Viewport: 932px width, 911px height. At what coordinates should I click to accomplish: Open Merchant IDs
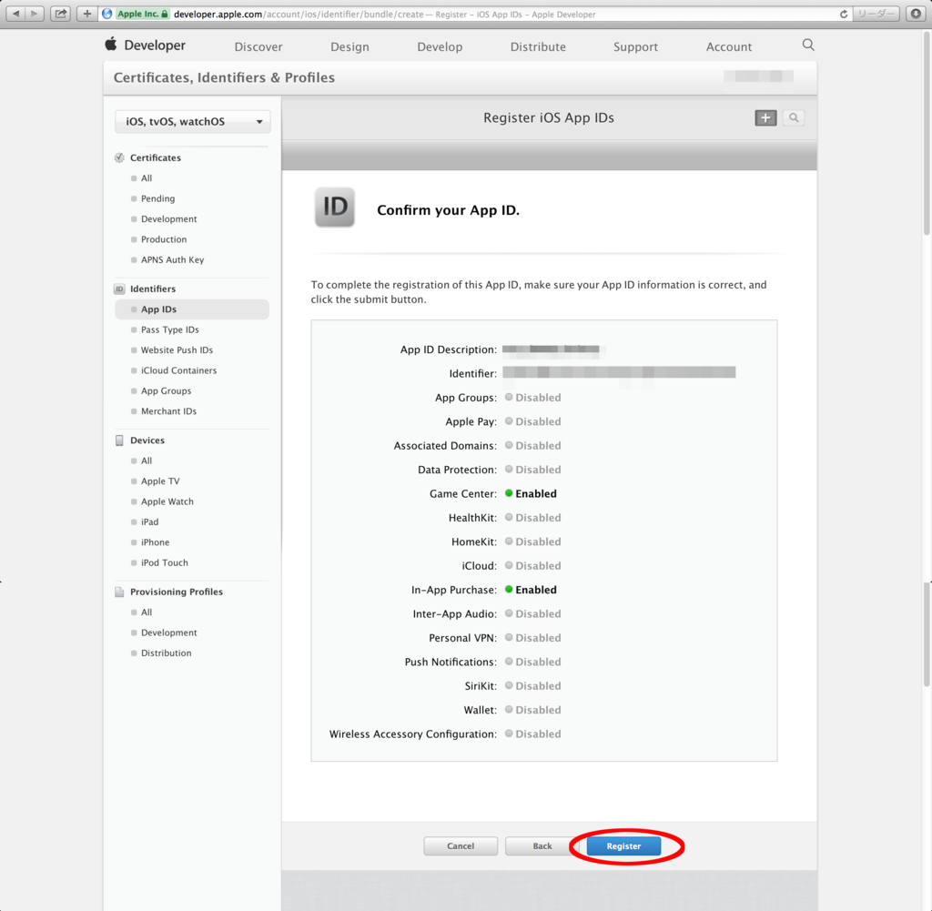tap(168, 411)
